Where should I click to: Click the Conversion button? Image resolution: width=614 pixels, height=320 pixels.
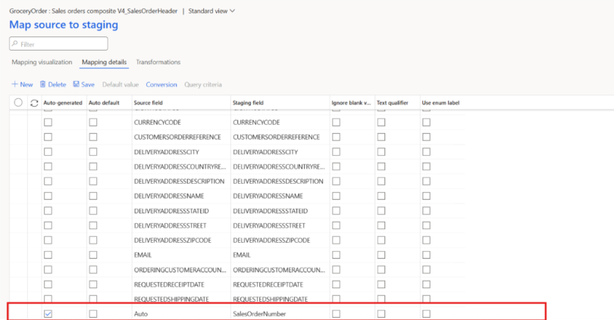(161, 85)
